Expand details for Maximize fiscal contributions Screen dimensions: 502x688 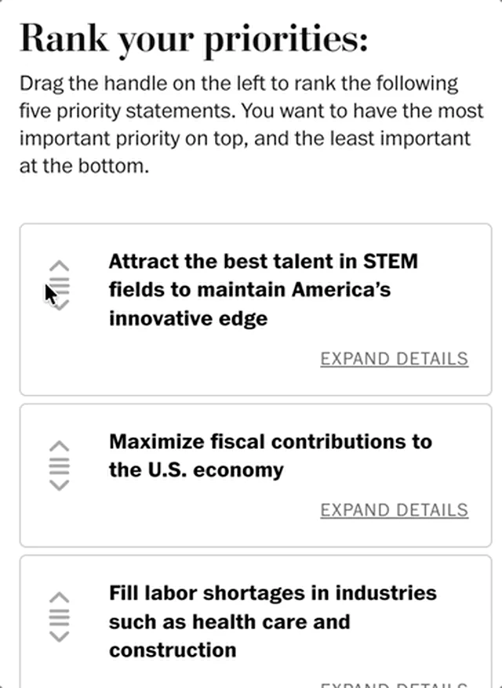click(394, 510)
